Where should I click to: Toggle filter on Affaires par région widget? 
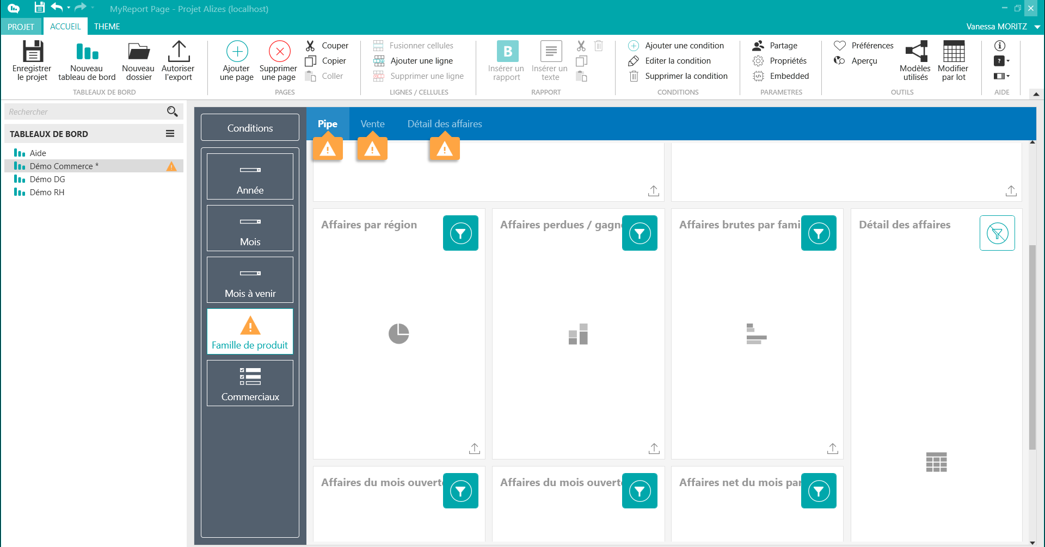tap(460, 233)
